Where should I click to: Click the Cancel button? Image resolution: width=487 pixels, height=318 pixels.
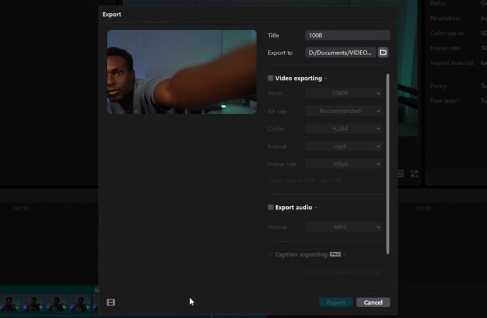373,302
